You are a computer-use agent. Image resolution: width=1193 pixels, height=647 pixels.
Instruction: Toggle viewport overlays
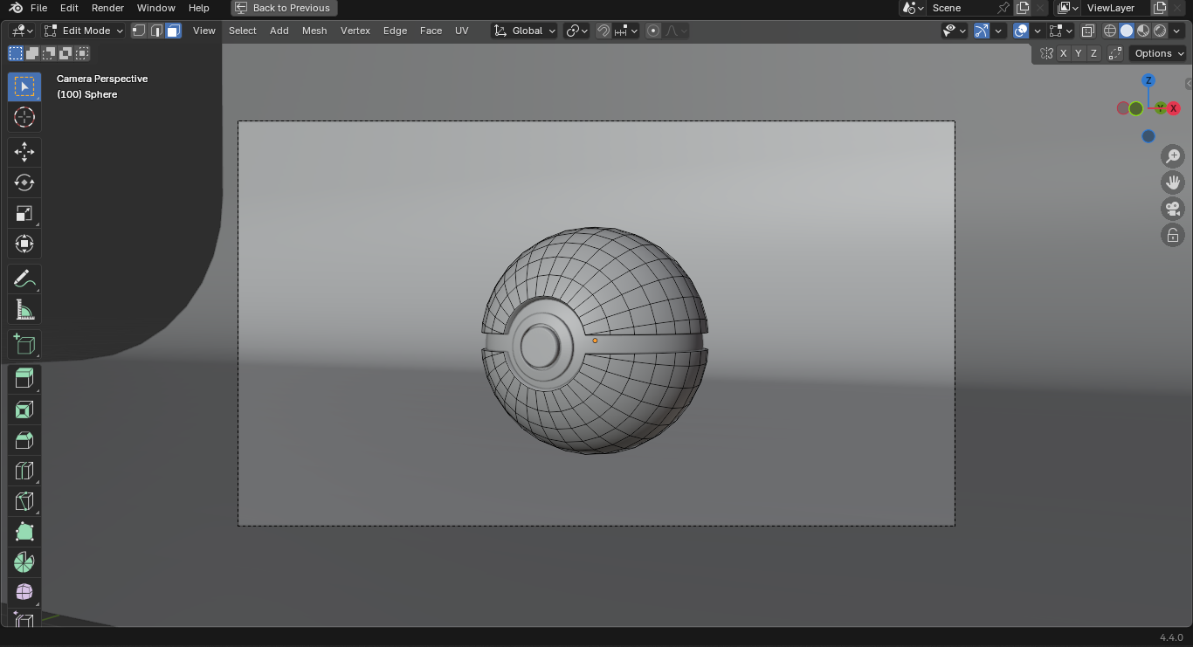1021,31
